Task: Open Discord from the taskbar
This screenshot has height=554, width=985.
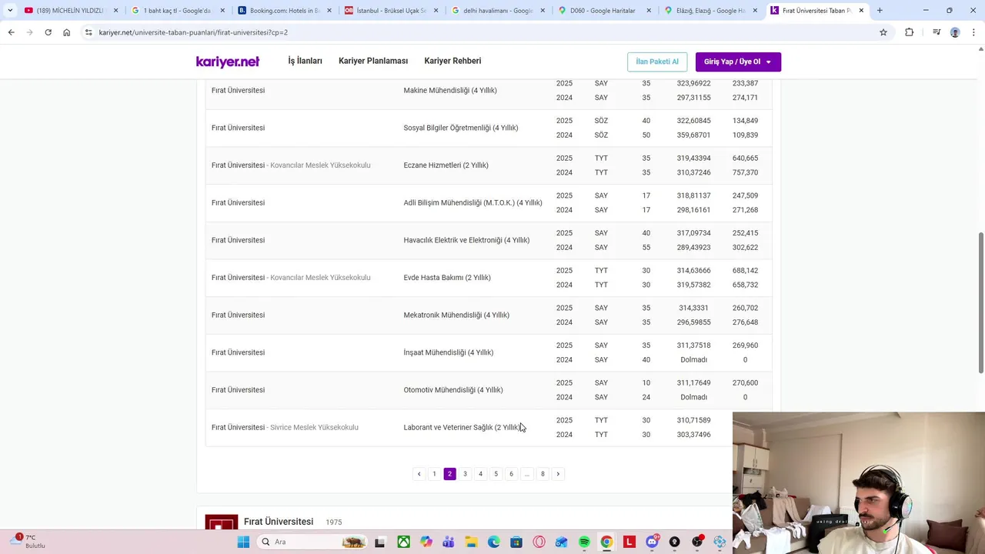Action: coord(652,542)
